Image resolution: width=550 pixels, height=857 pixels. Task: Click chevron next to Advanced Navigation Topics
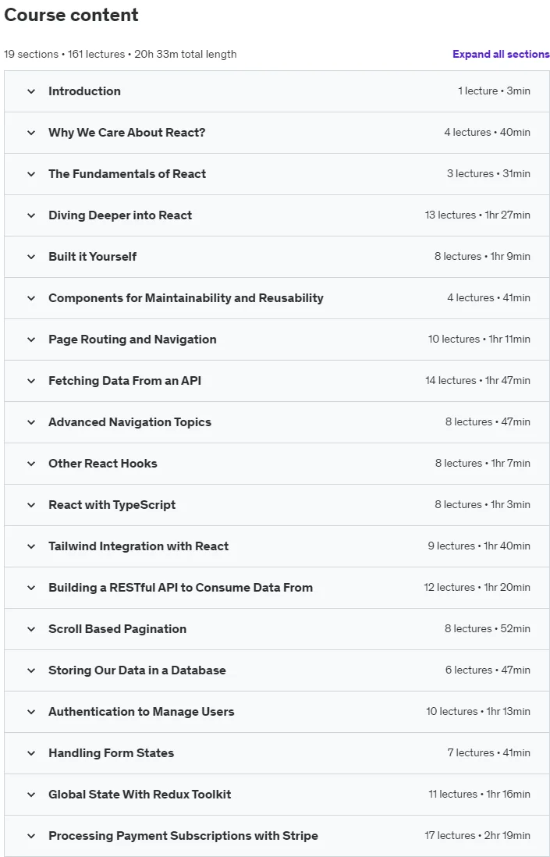tap(31, 422)
